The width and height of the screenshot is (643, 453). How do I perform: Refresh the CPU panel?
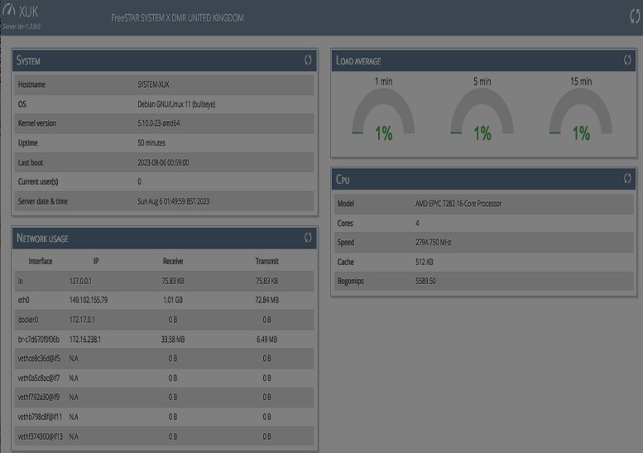[627, 179]
